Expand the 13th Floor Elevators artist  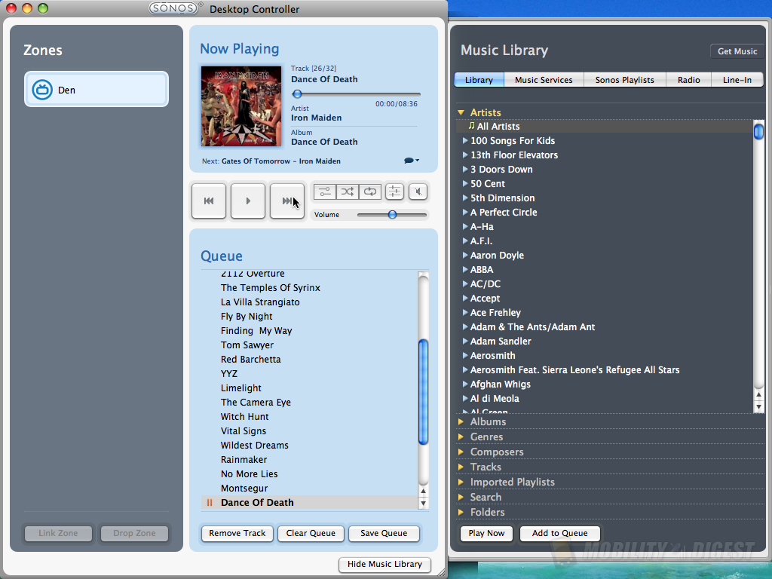pos(464,155)
